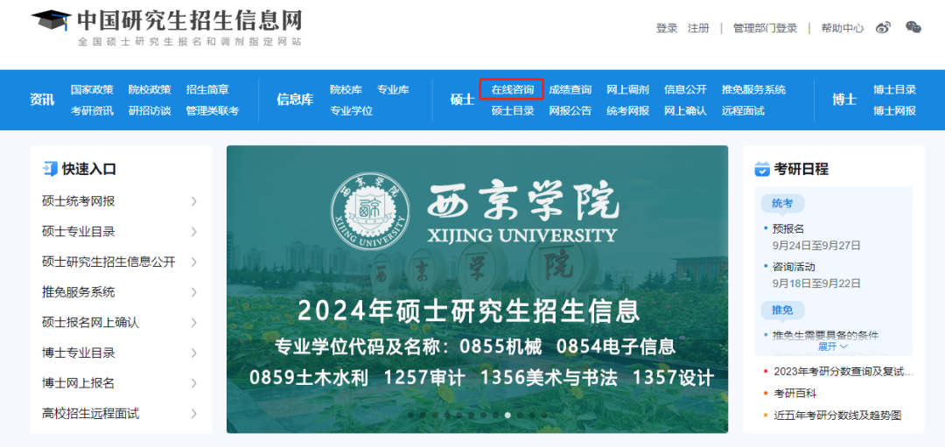Open 院校库 under 信息库

[346, 90]
